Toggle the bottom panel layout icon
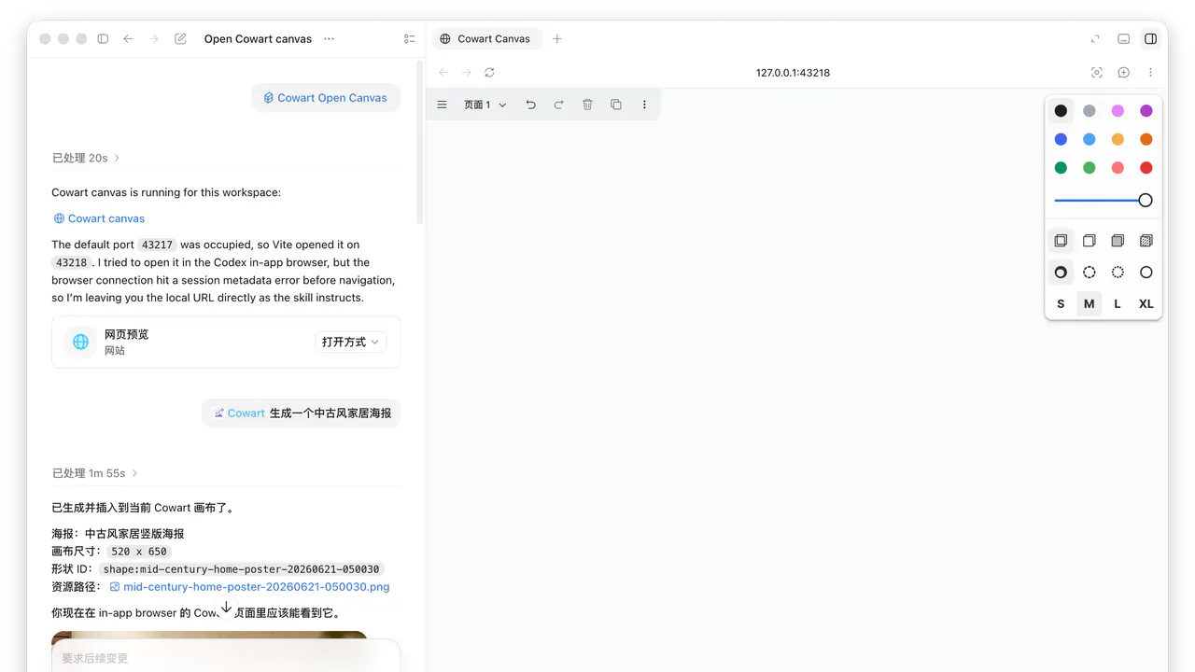Screen dimensions: 1195x672 tap(1124, 39)
